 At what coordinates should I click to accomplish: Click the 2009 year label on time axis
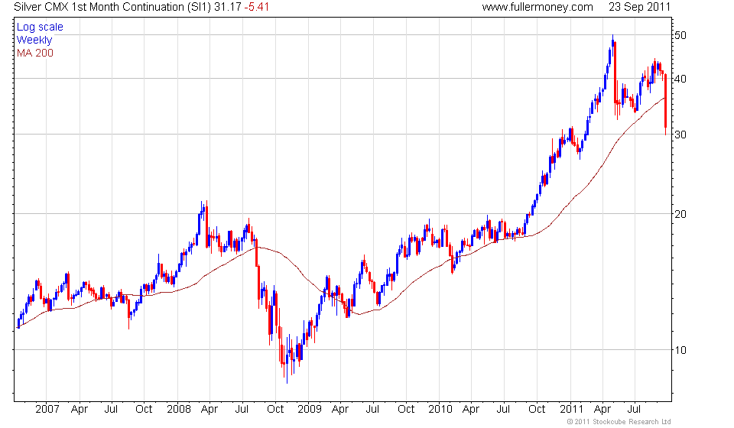pyautogui.click(x=310, y=410)
